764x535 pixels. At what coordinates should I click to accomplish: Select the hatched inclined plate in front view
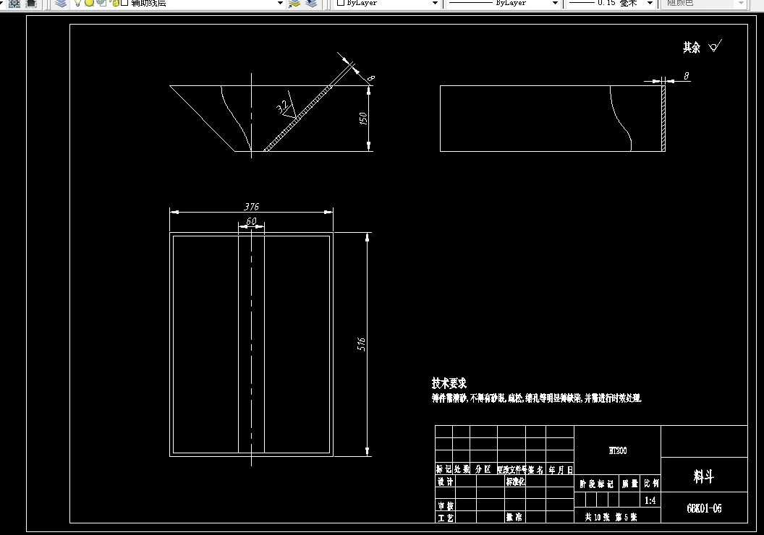point(298,119)
